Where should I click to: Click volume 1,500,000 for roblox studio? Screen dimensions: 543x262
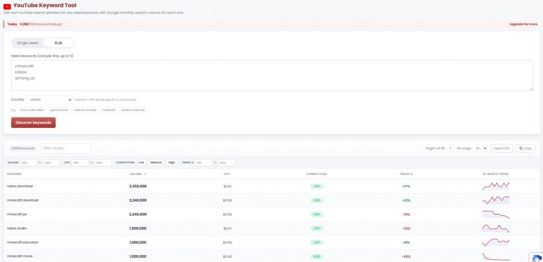click(x=138, y=229)
